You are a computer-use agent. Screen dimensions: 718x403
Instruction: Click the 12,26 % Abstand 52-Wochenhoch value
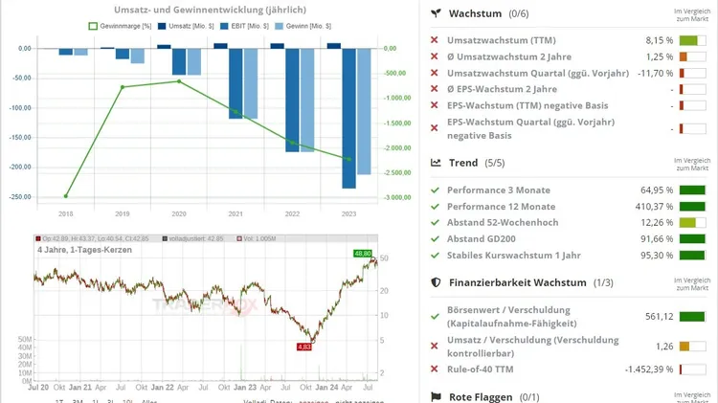tap(657, 223)
